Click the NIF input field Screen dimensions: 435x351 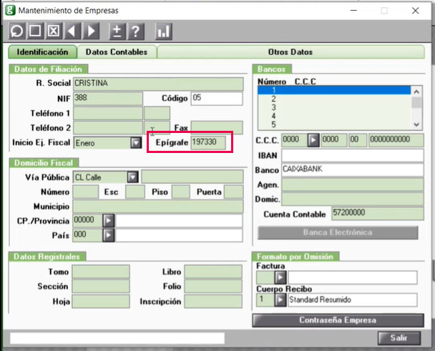coord(108,99)
